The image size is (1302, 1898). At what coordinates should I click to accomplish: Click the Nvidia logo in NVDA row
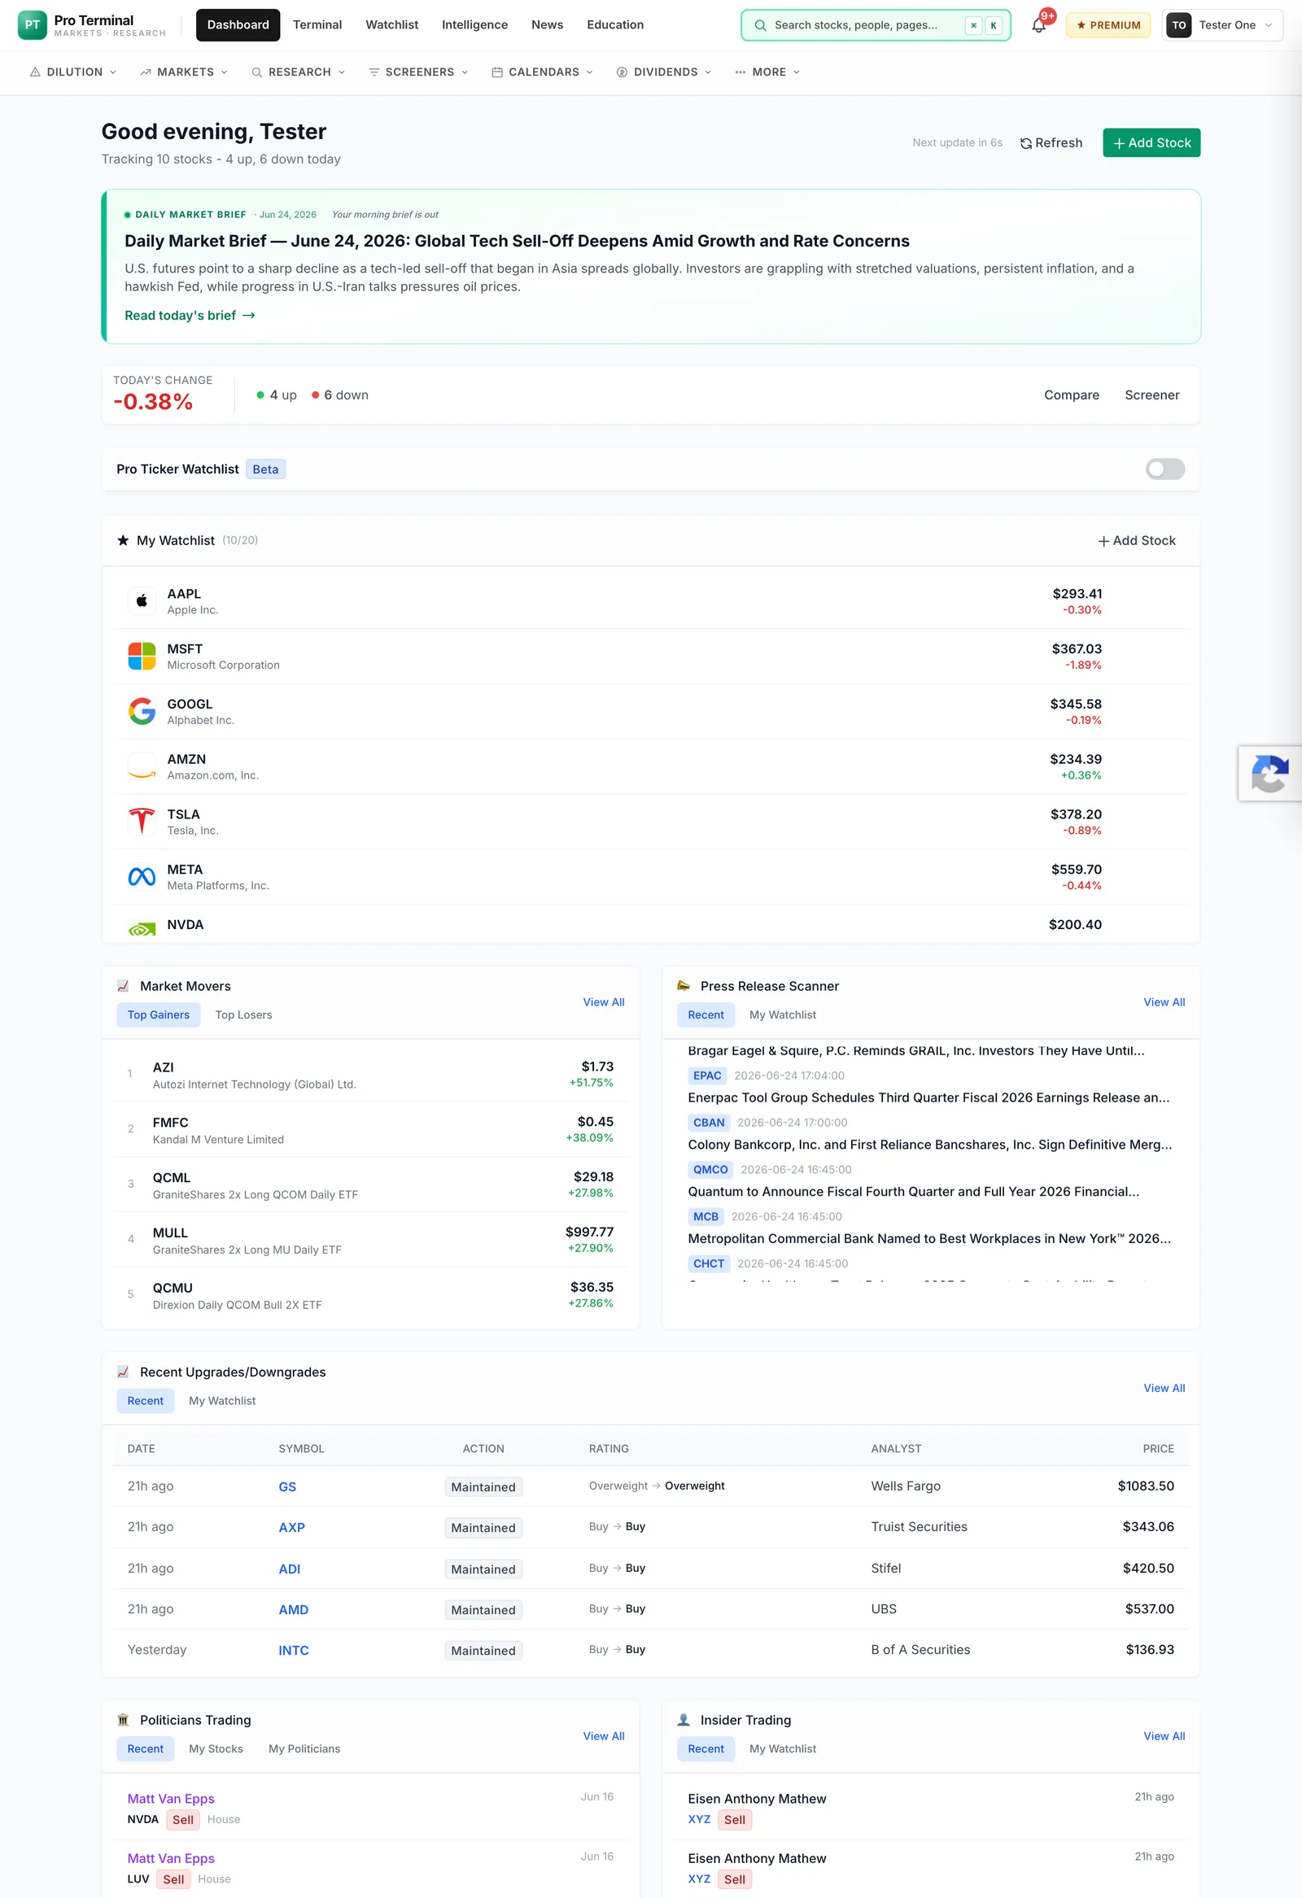tap(142, 928)
